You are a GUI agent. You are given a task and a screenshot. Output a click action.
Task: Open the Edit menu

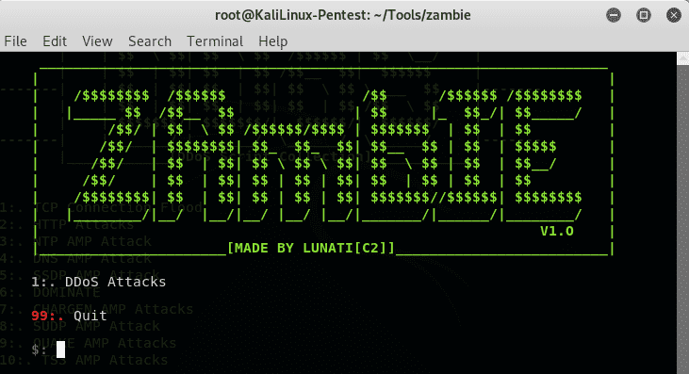tap(55, 41)
